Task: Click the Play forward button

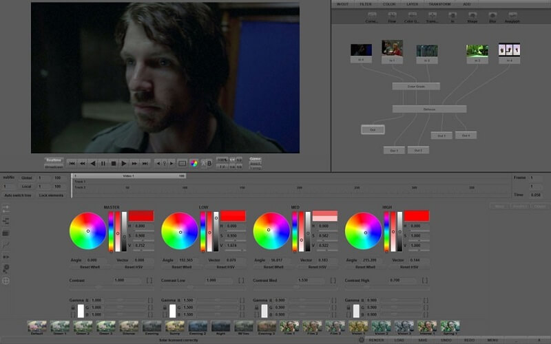Action: coord(124,164)
